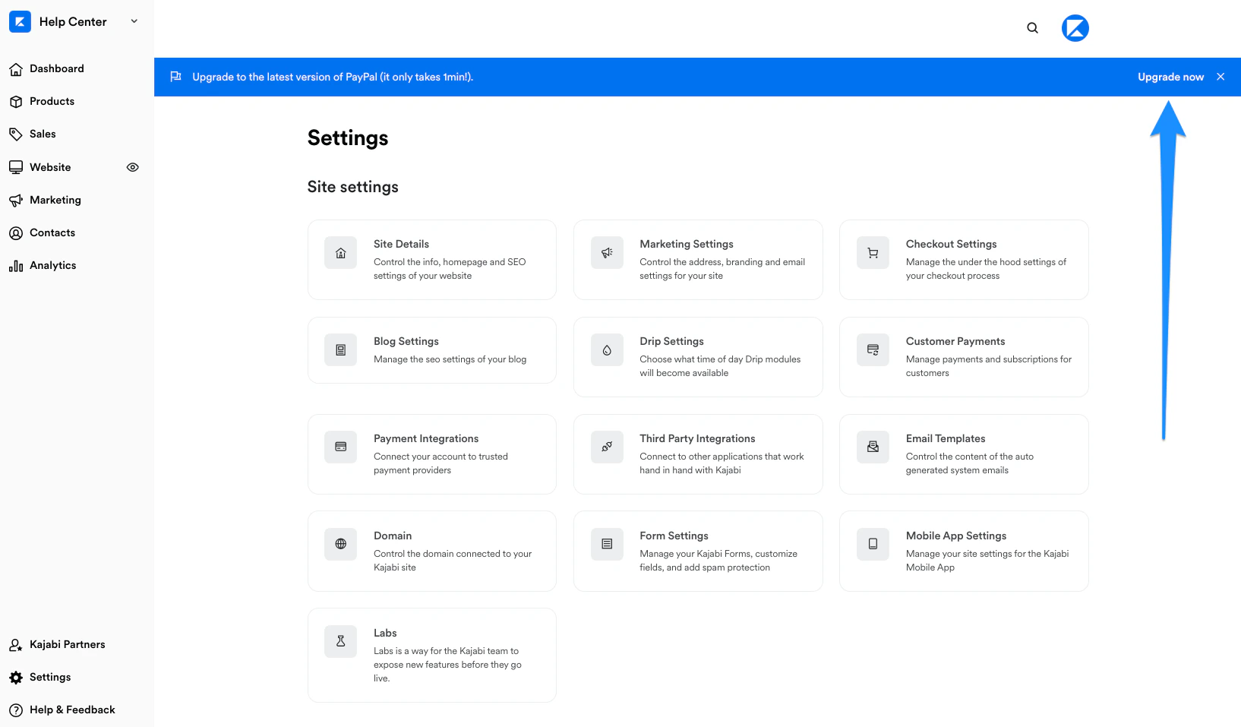This screenshot has height=727, width=1241.
Task: View Analytics from the sidebar
Action: (x=52, y=265)
